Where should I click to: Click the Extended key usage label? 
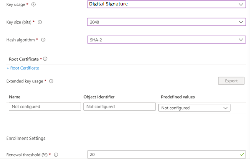point(25,81)
